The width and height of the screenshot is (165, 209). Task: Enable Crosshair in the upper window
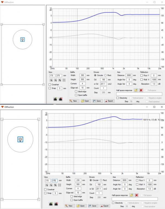coord(50,85)
